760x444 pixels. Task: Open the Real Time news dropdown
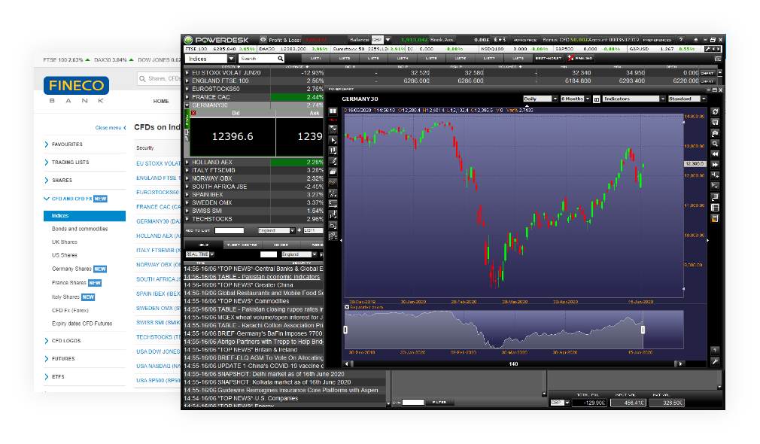coord(199,254)
